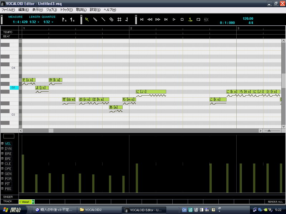Select the CLE control parameter

[x=8, y=164]
